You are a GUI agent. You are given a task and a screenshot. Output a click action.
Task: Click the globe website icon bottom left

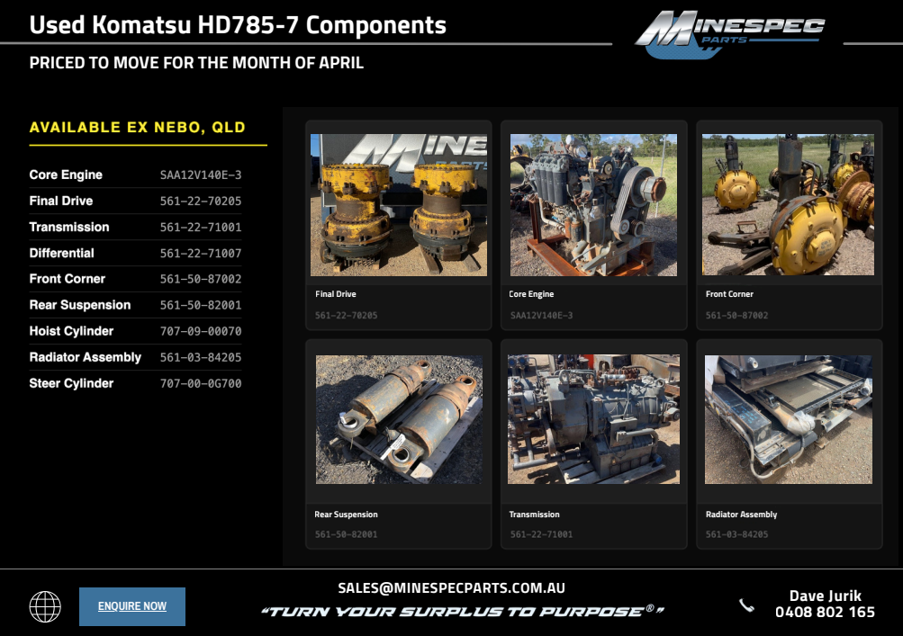point(44,605)
